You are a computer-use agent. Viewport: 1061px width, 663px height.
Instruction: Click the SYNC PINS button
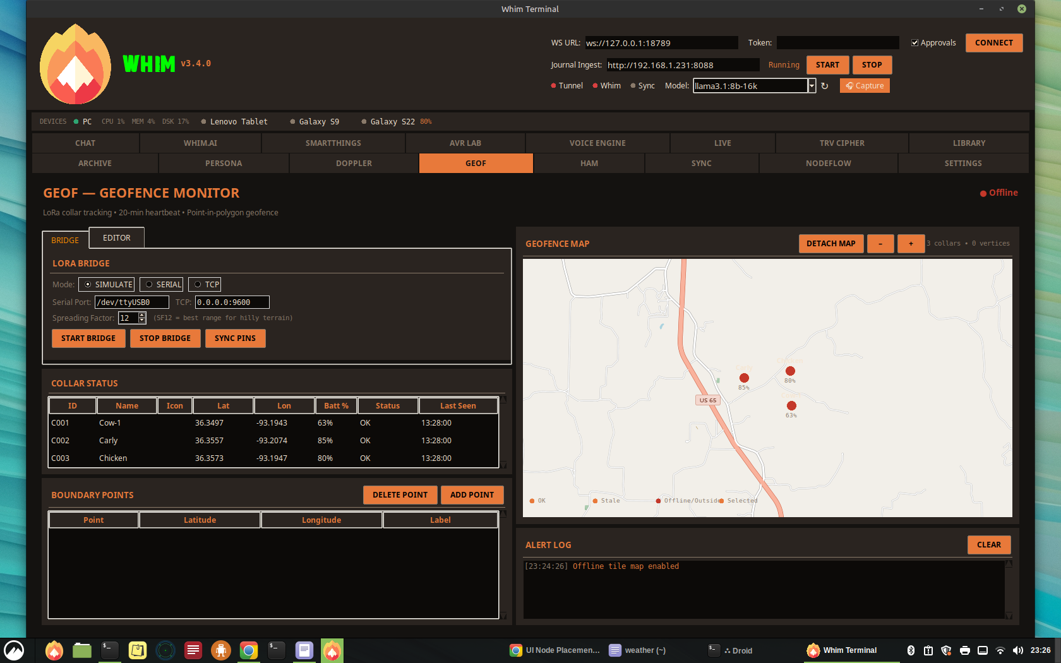[x=235, y=338]
